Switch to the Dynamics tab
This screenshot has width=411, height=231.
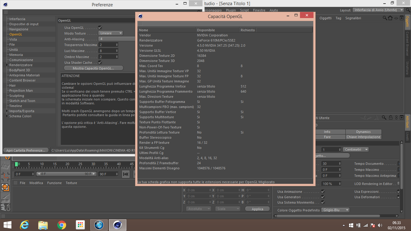(363, 132)
